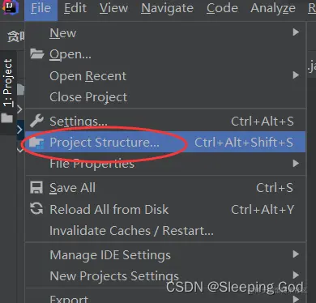Expand the Manage IDE Settings submenu arrow

click(x=296, y=254)
